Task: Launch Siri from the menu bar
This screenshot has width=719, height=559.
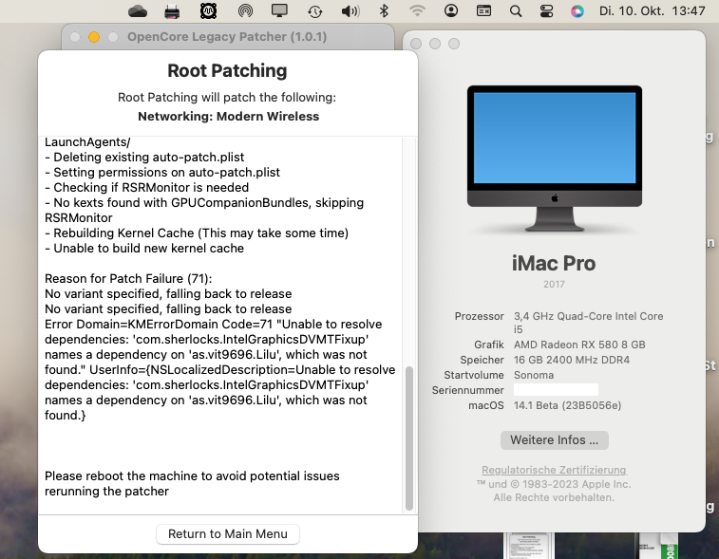Action: (577, 11)
